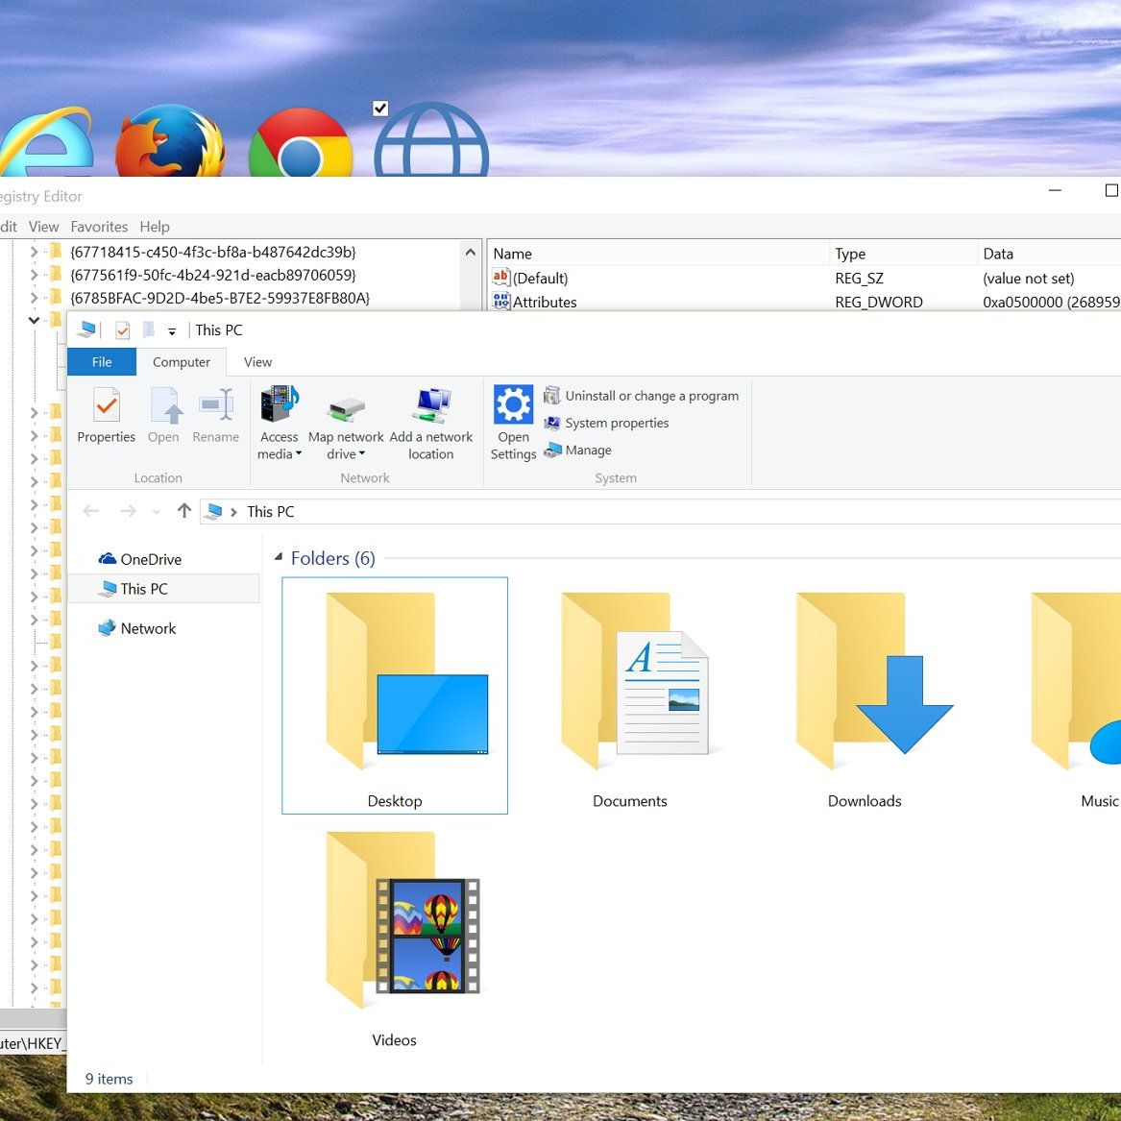Click Uninstall or change a program
The image size is (1121, 1121).
[651, 396]
